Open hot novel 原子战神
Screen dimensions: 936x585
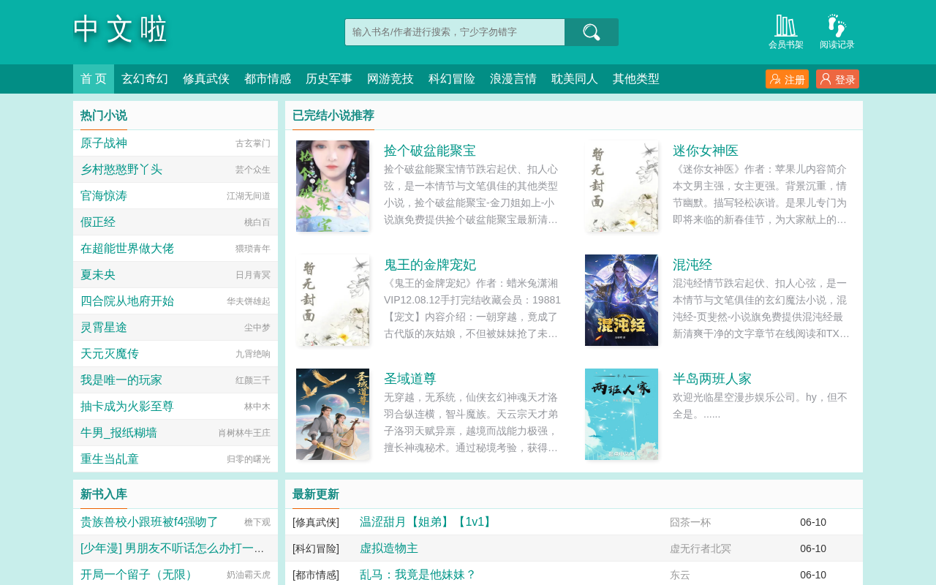pyautogui.click(x=104, y=143)
